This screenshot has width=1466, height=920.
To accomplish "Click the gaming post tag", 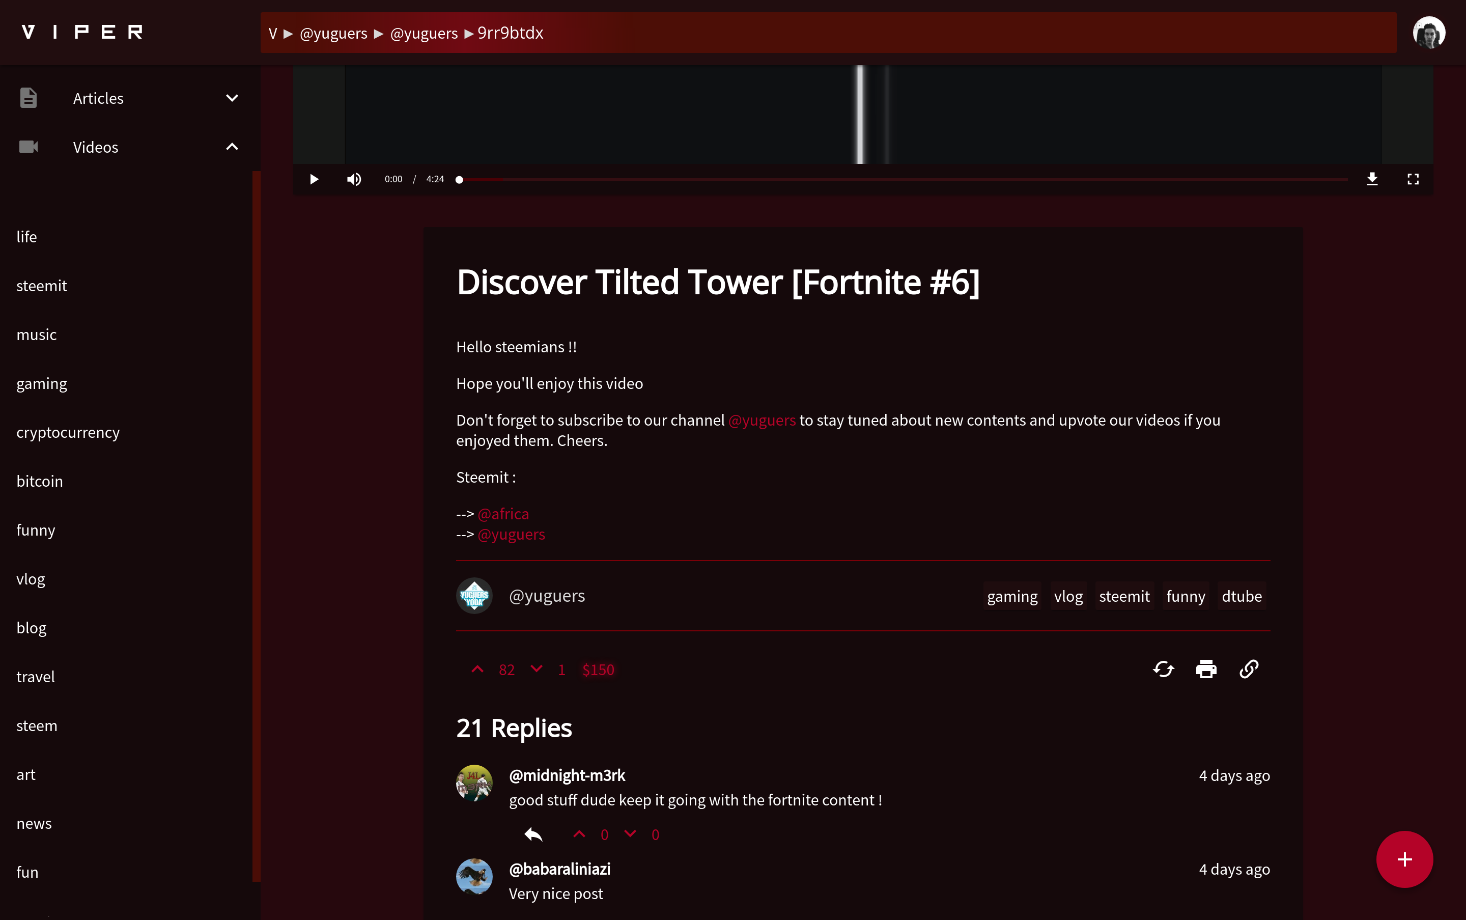I will (1012, 596).
